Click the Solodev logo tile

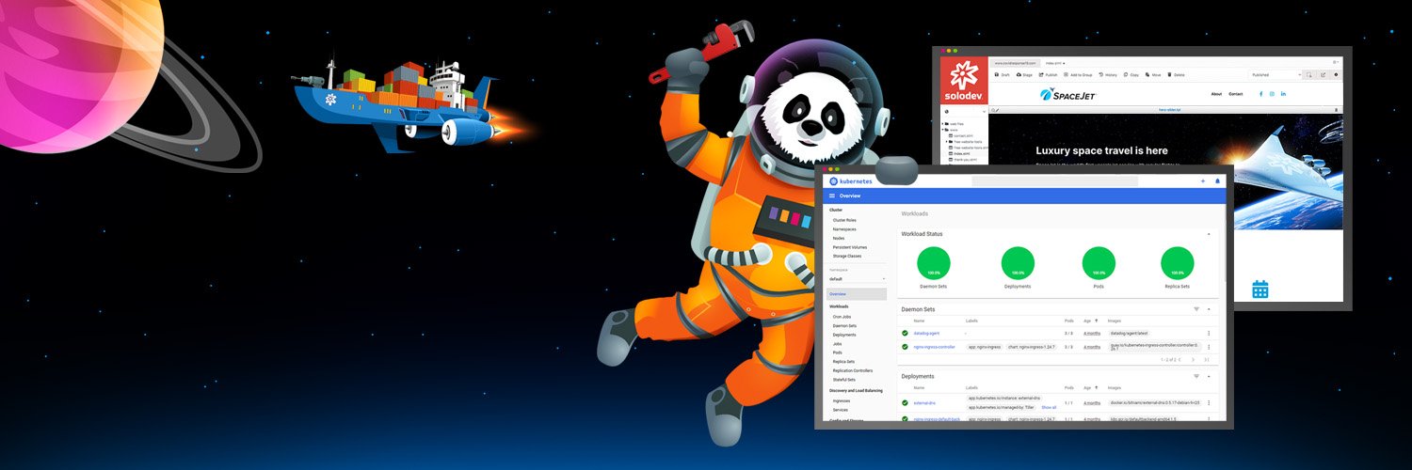[964, 80]
